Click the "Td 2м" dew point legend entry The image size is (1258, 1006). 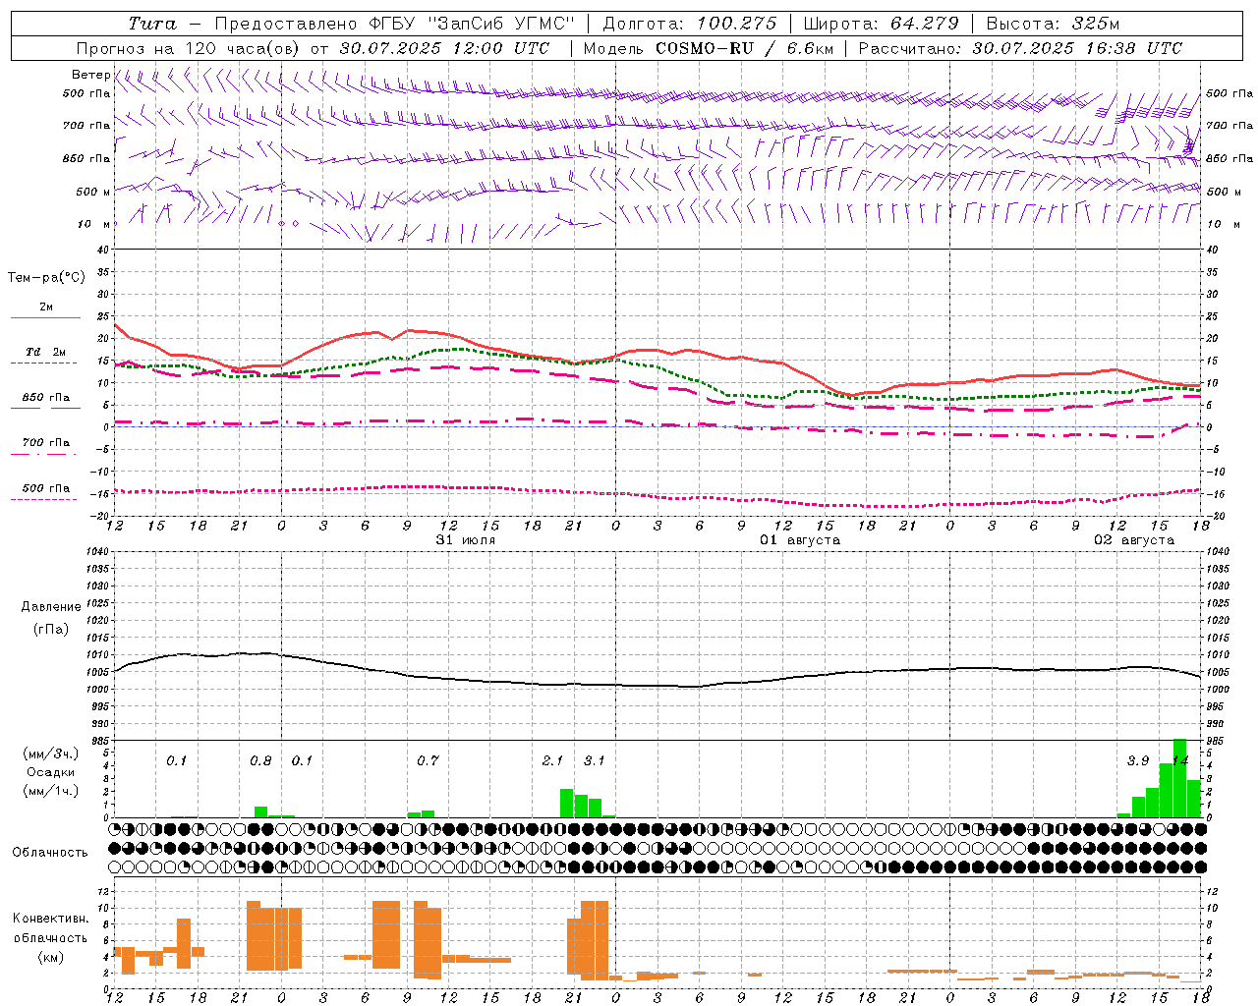coord(45,352)
